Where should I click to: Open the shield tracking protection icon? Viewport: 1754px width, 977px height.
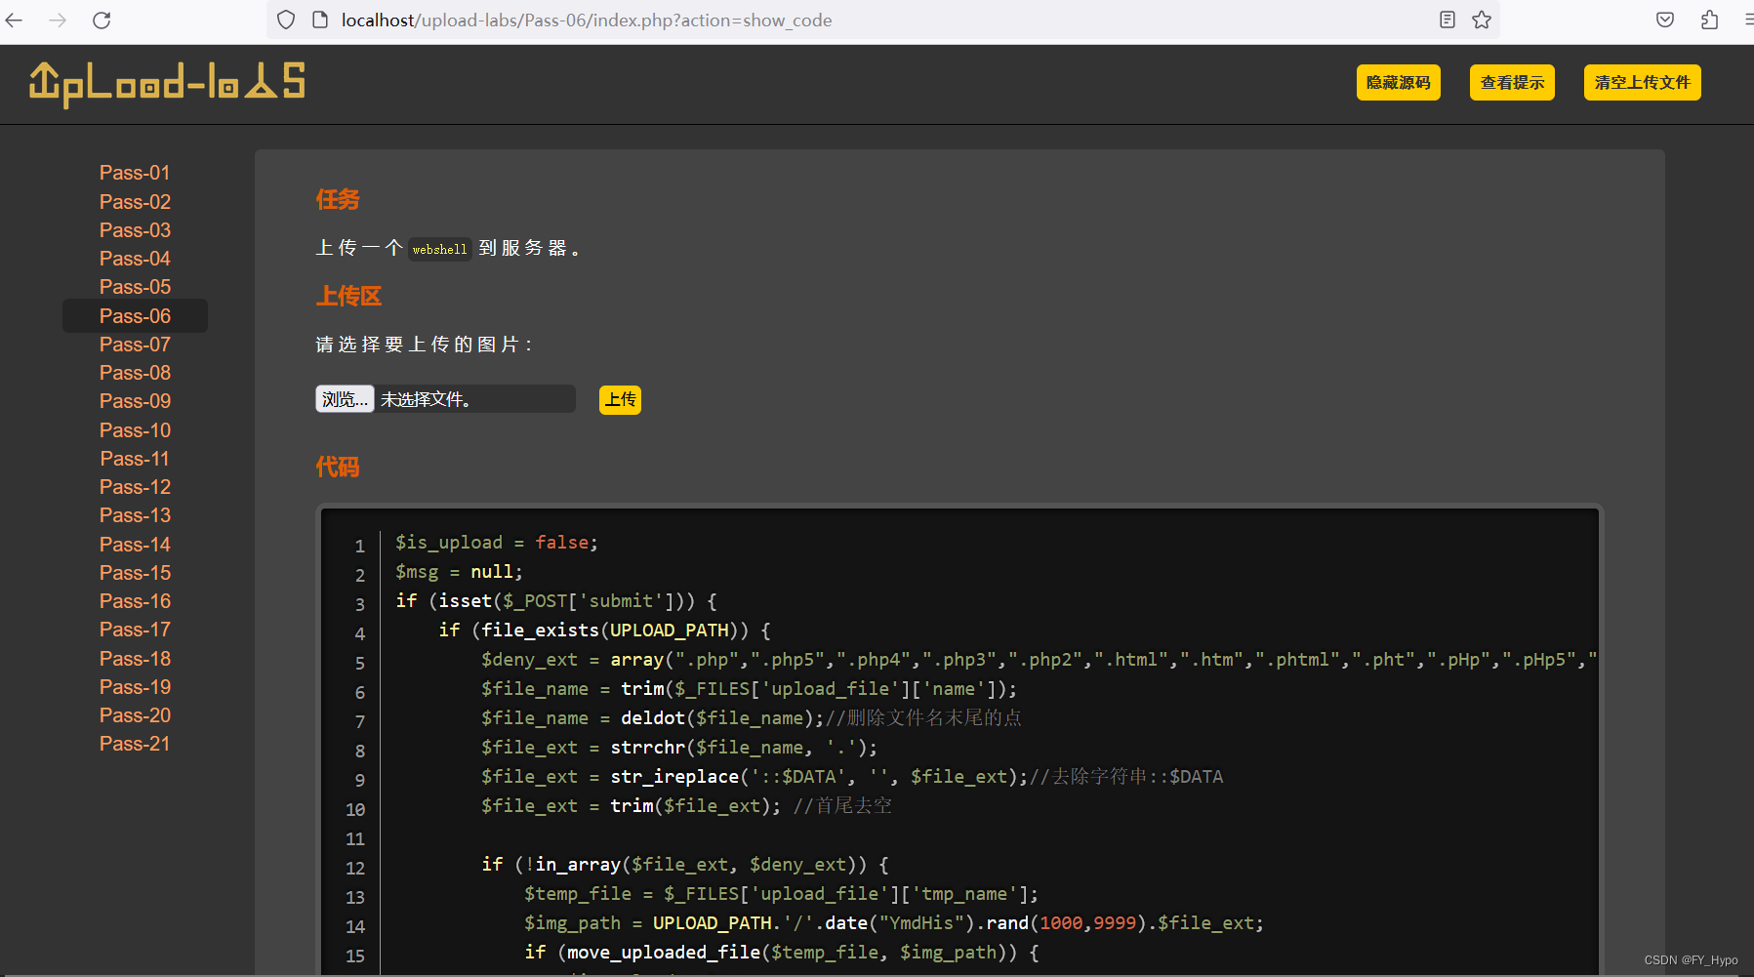tap(286, 20)
